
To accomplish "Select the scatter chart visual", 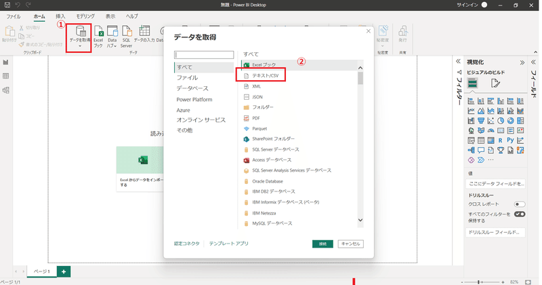I will 491,121.
